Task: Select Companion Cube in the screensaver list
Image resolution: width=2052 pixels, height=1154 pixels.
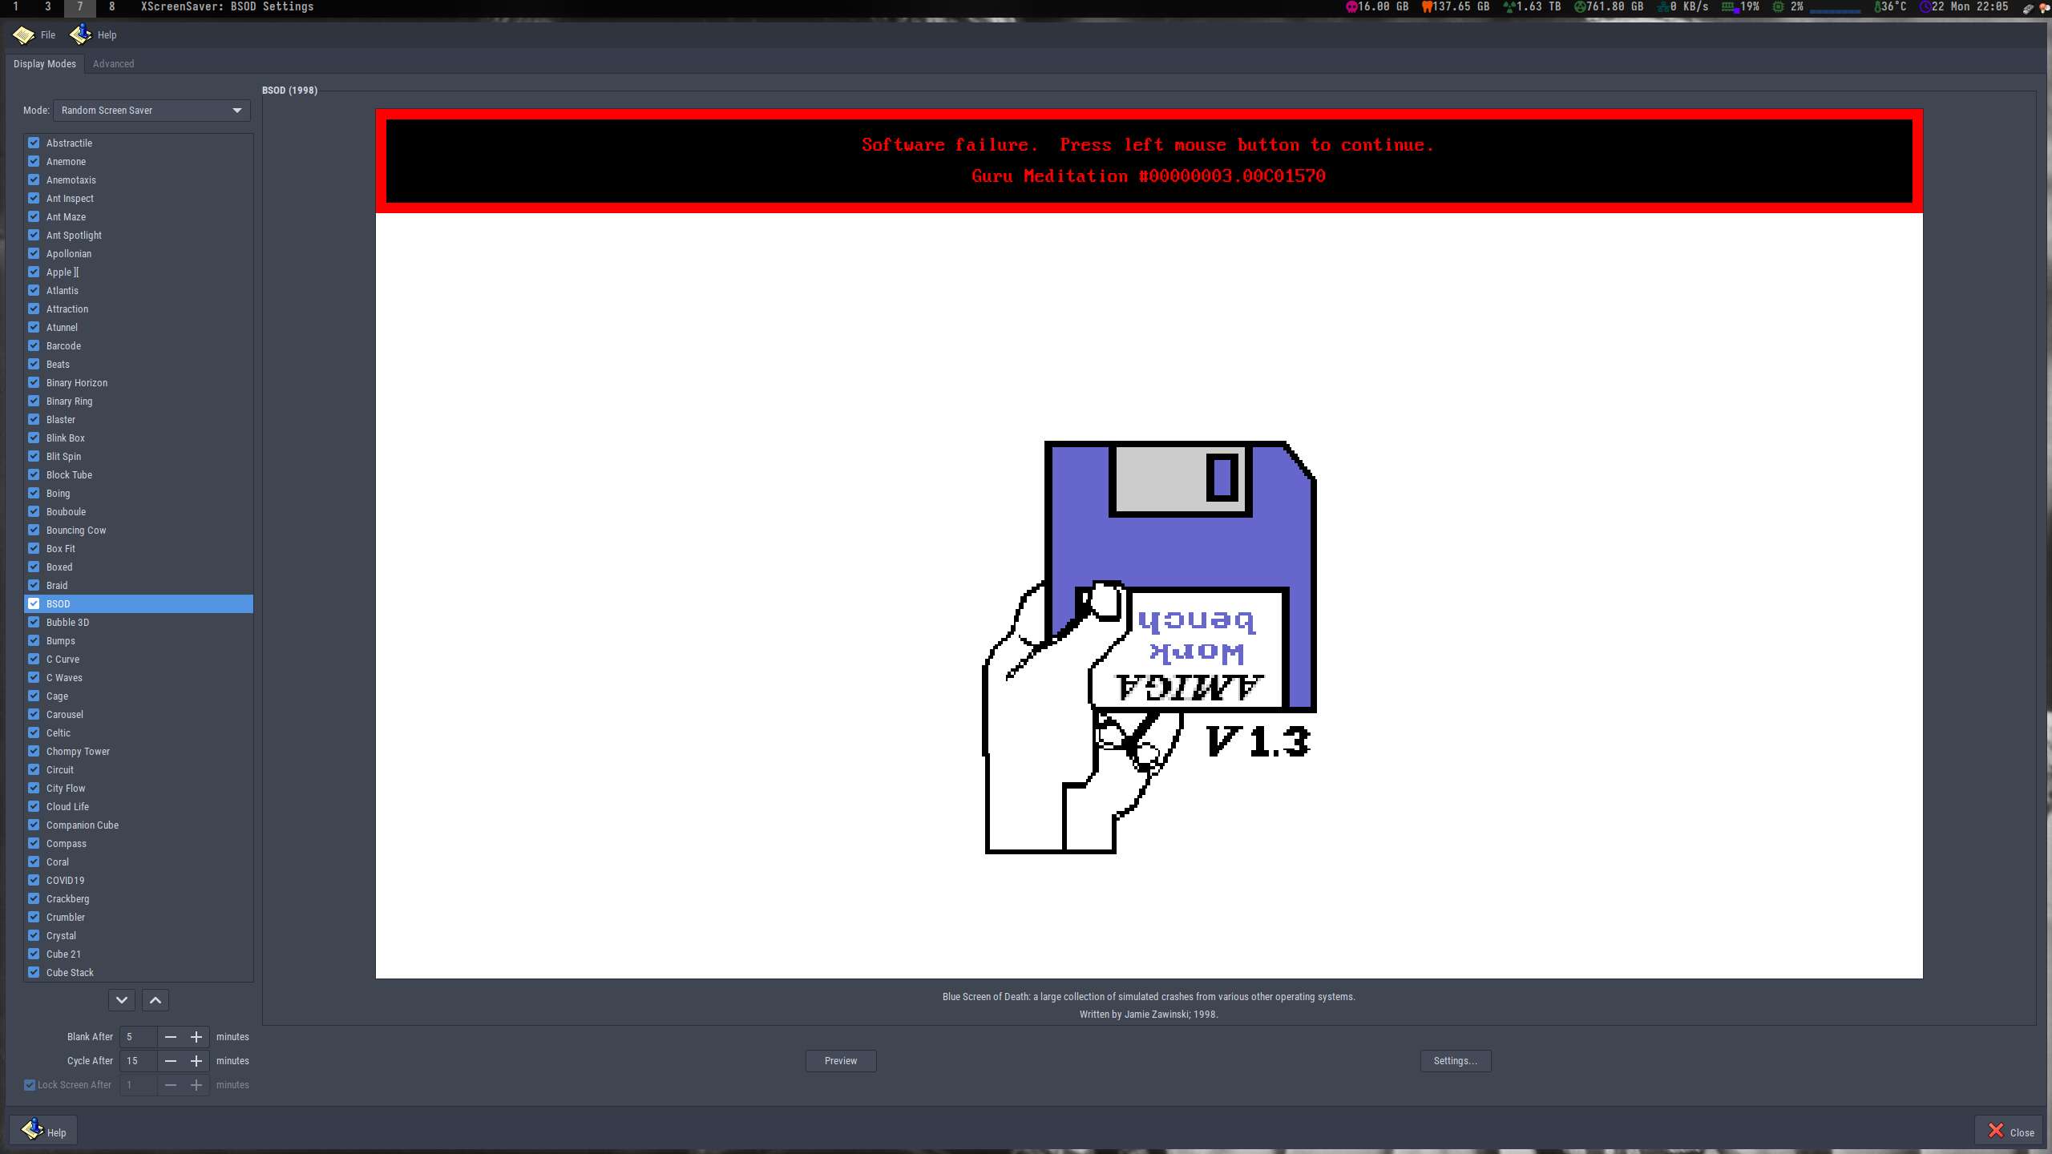Action: (83, 825)
